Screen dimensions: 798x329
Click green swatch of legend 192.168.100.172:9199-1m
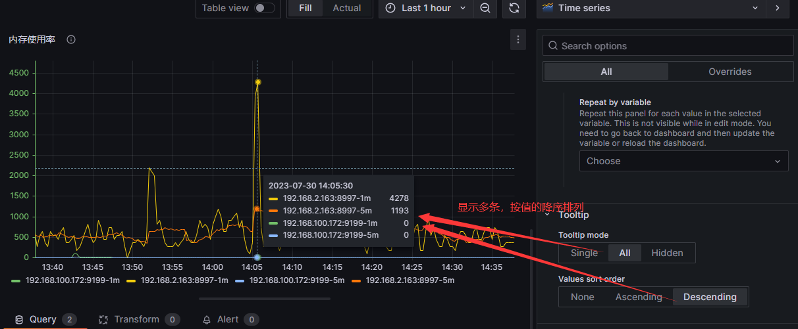tap(16, 280)
